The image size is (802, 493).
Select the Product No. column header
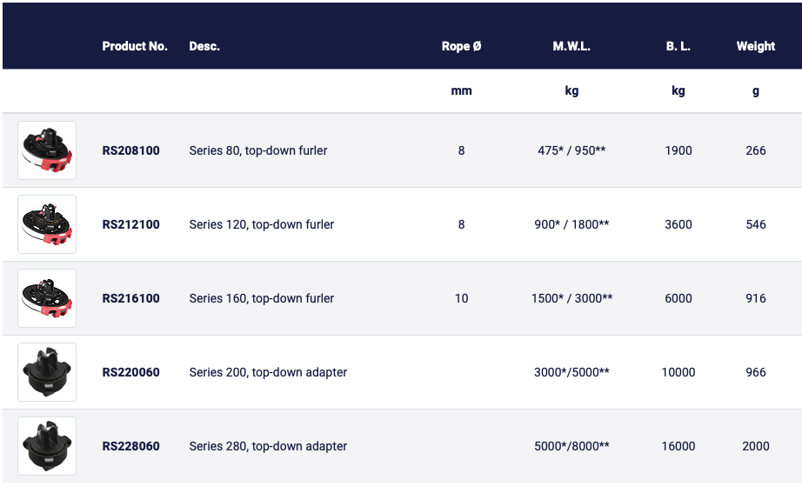[135, 46]
